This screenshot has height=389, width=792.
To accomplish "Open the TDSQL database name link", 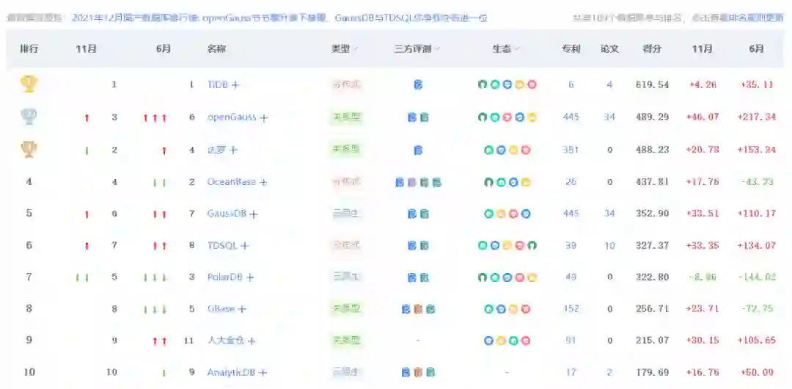I will [x=222, y=245].
